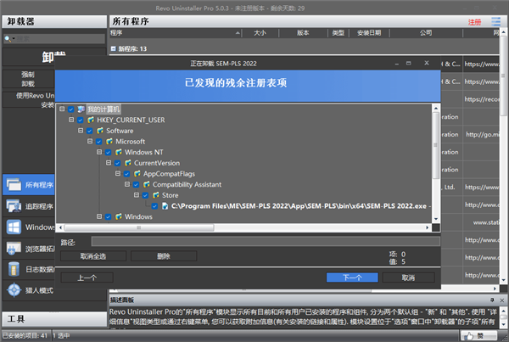The image size is (509, 342).
Task: Click the SEM-PLS 2022.exe value icon
Action: (165, 206)
